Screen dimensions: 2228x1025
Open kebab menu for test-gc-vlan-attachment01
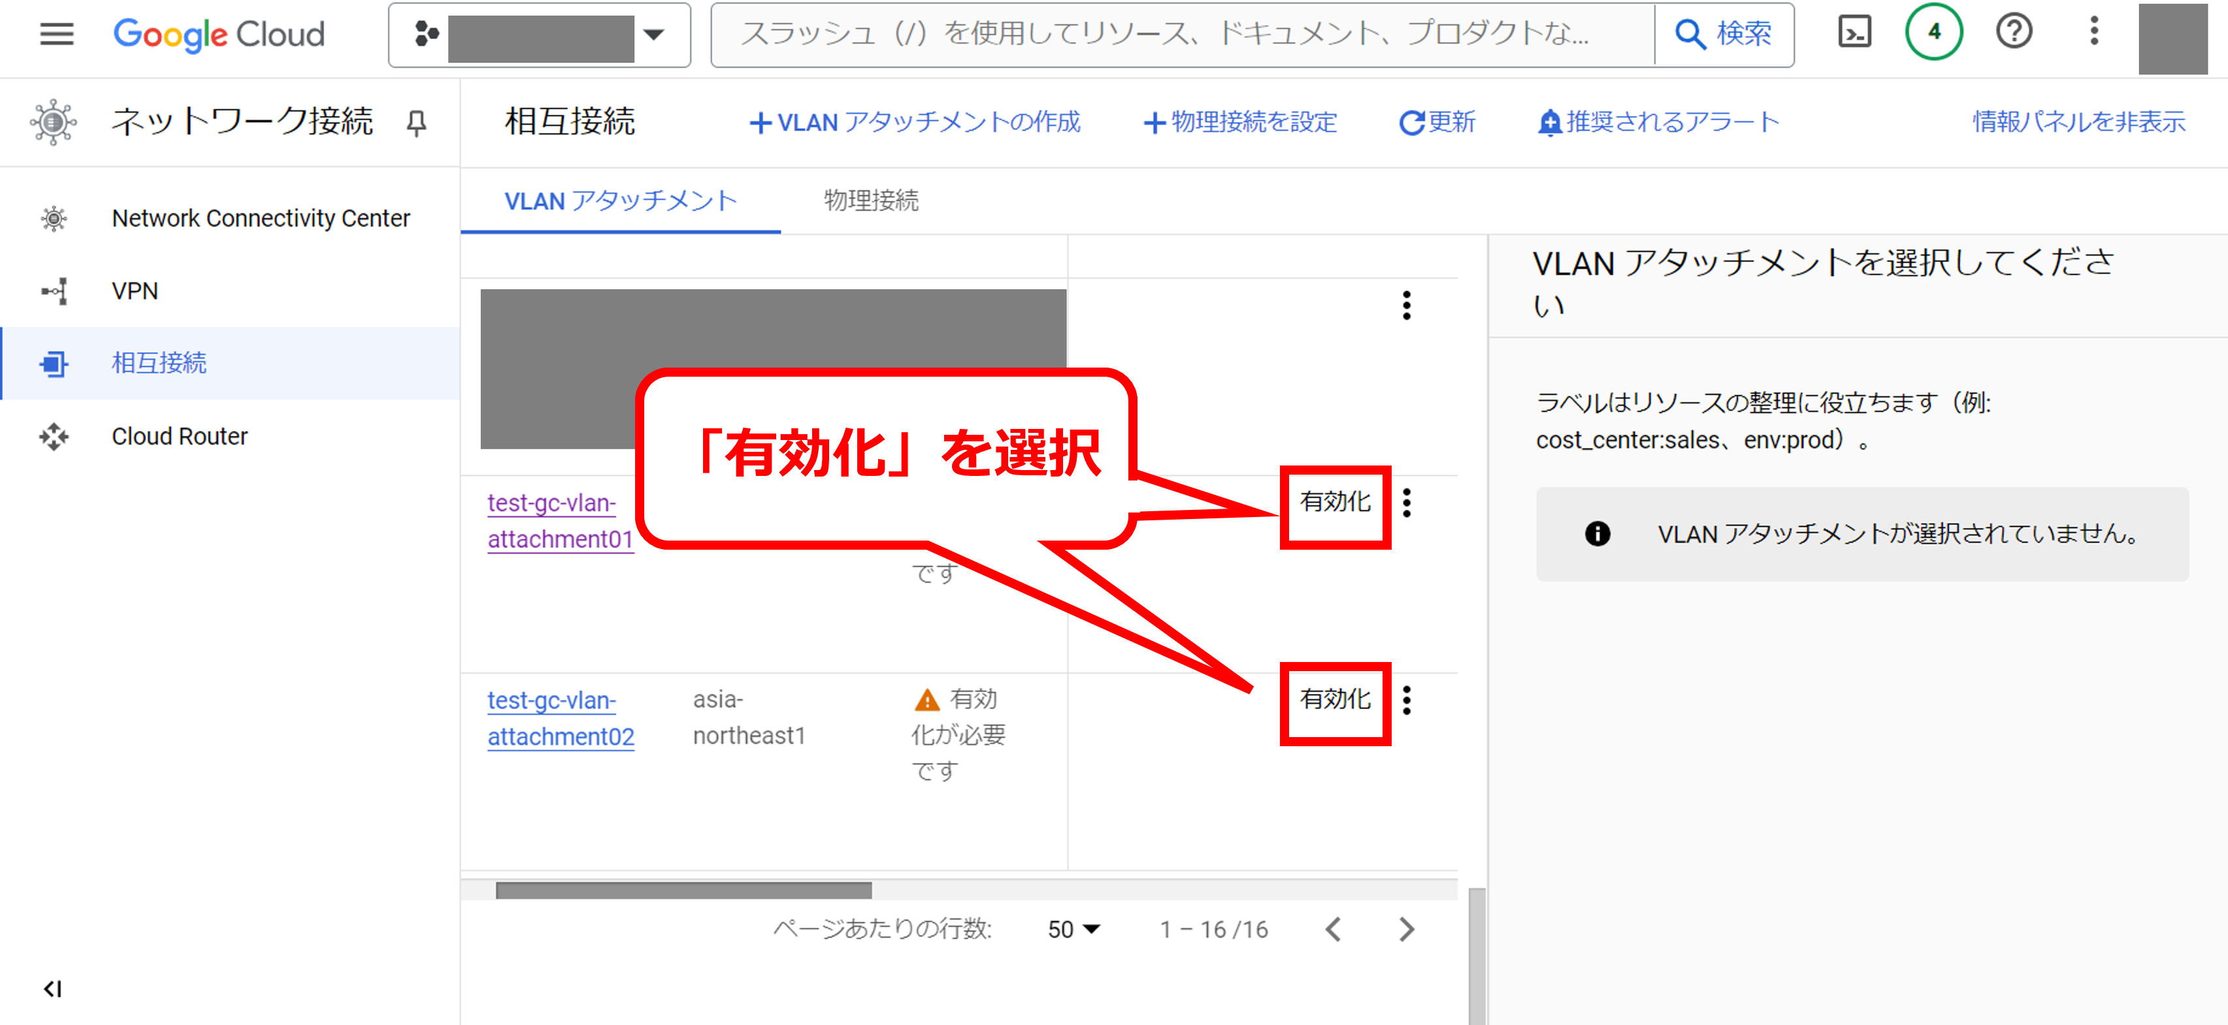pyautogui.click(x=1406, y=502)
